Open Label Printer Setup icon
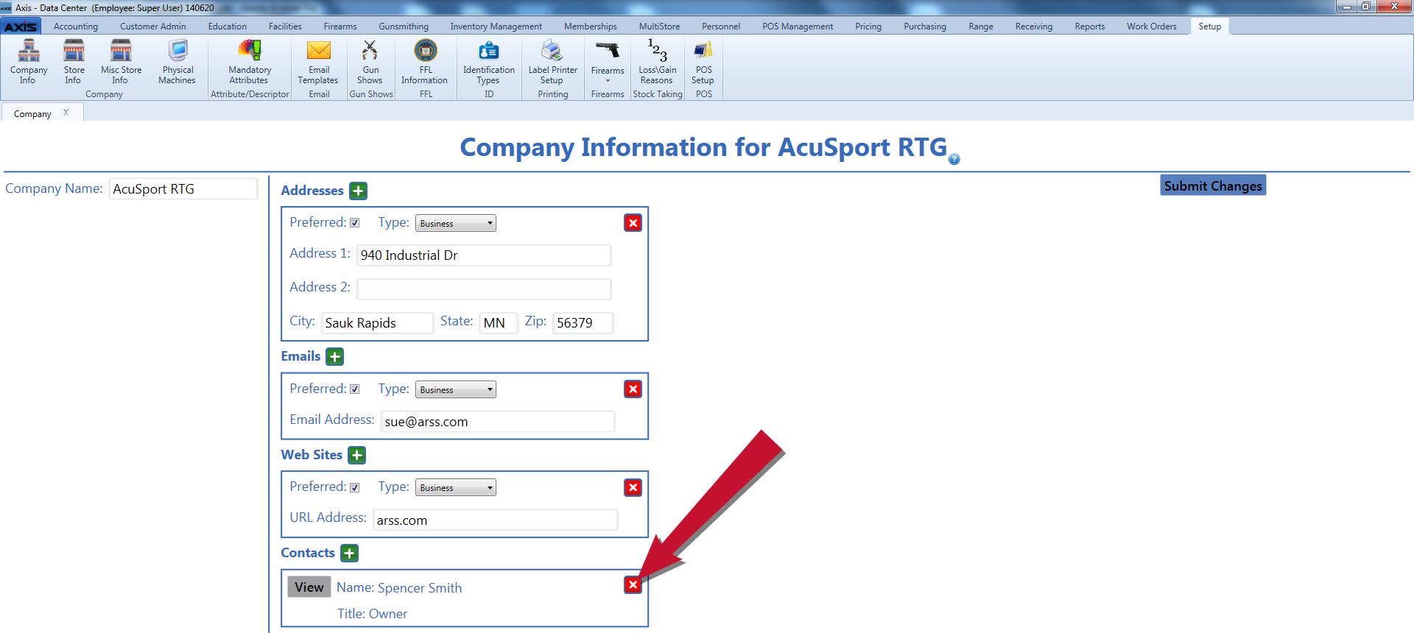1414x633 pixels. [552, 62]
